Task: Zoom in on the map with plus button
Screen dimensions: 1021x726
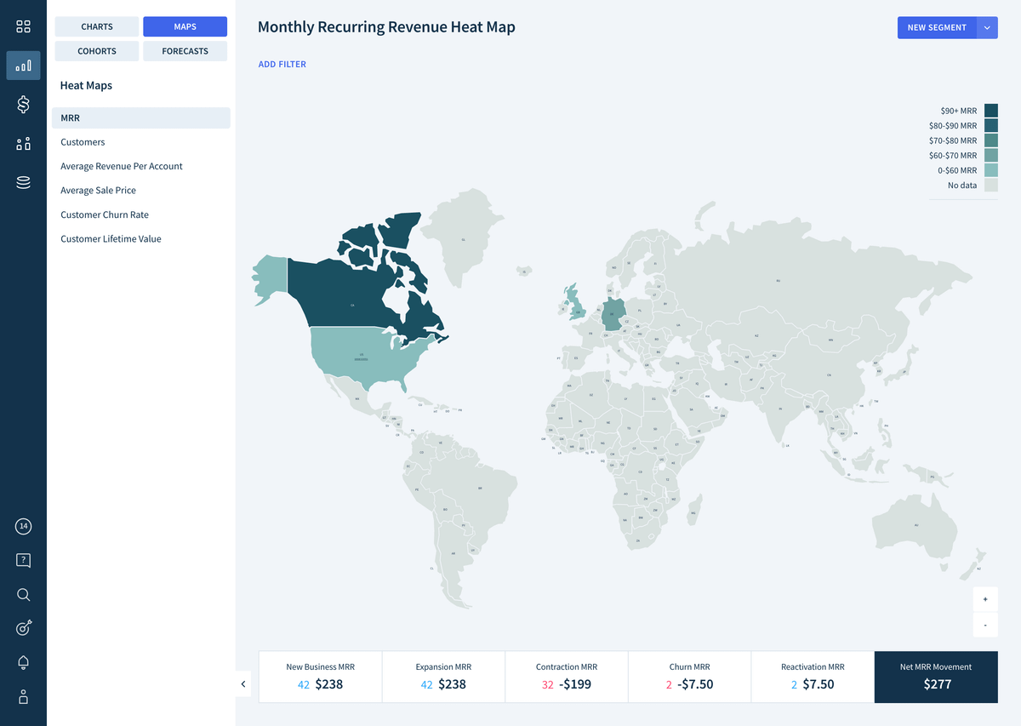Action: click(x=985, y=599)
